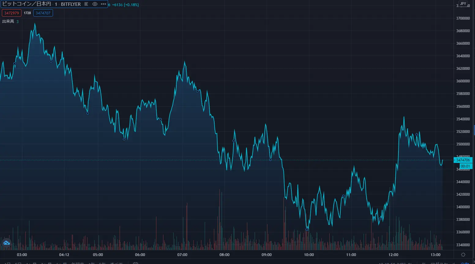Click the red sell price 3472979 button
This screenshot has height=264, width=475.
[x=12, y=13]
